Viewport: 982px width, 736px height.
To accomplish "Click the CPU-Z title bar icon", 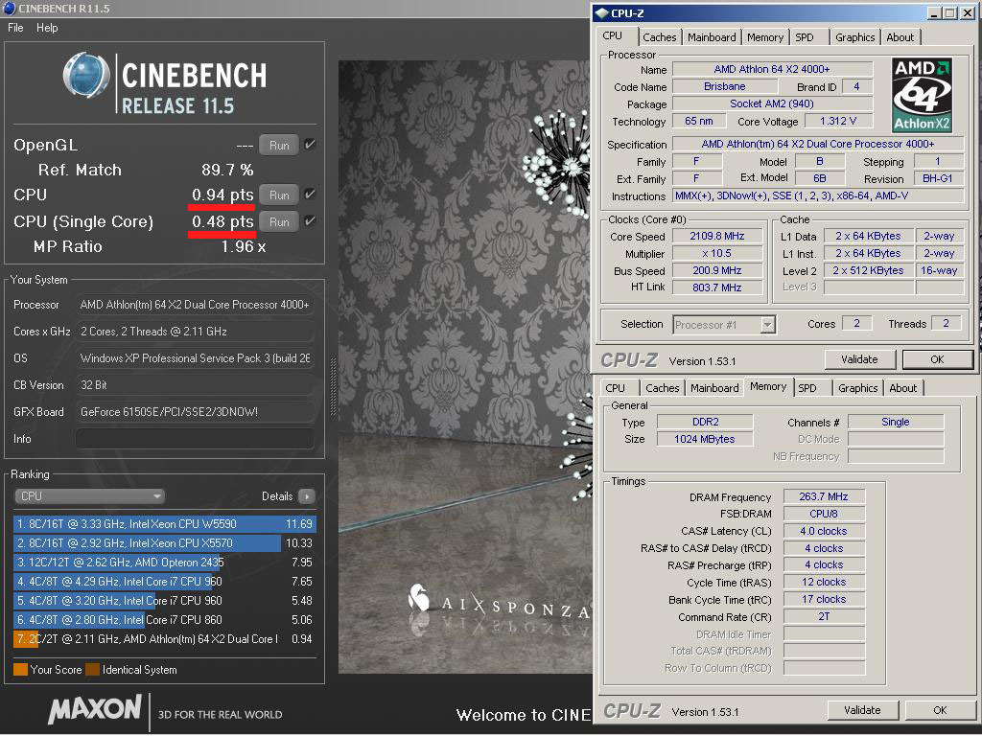I will [x=602, y=13].
